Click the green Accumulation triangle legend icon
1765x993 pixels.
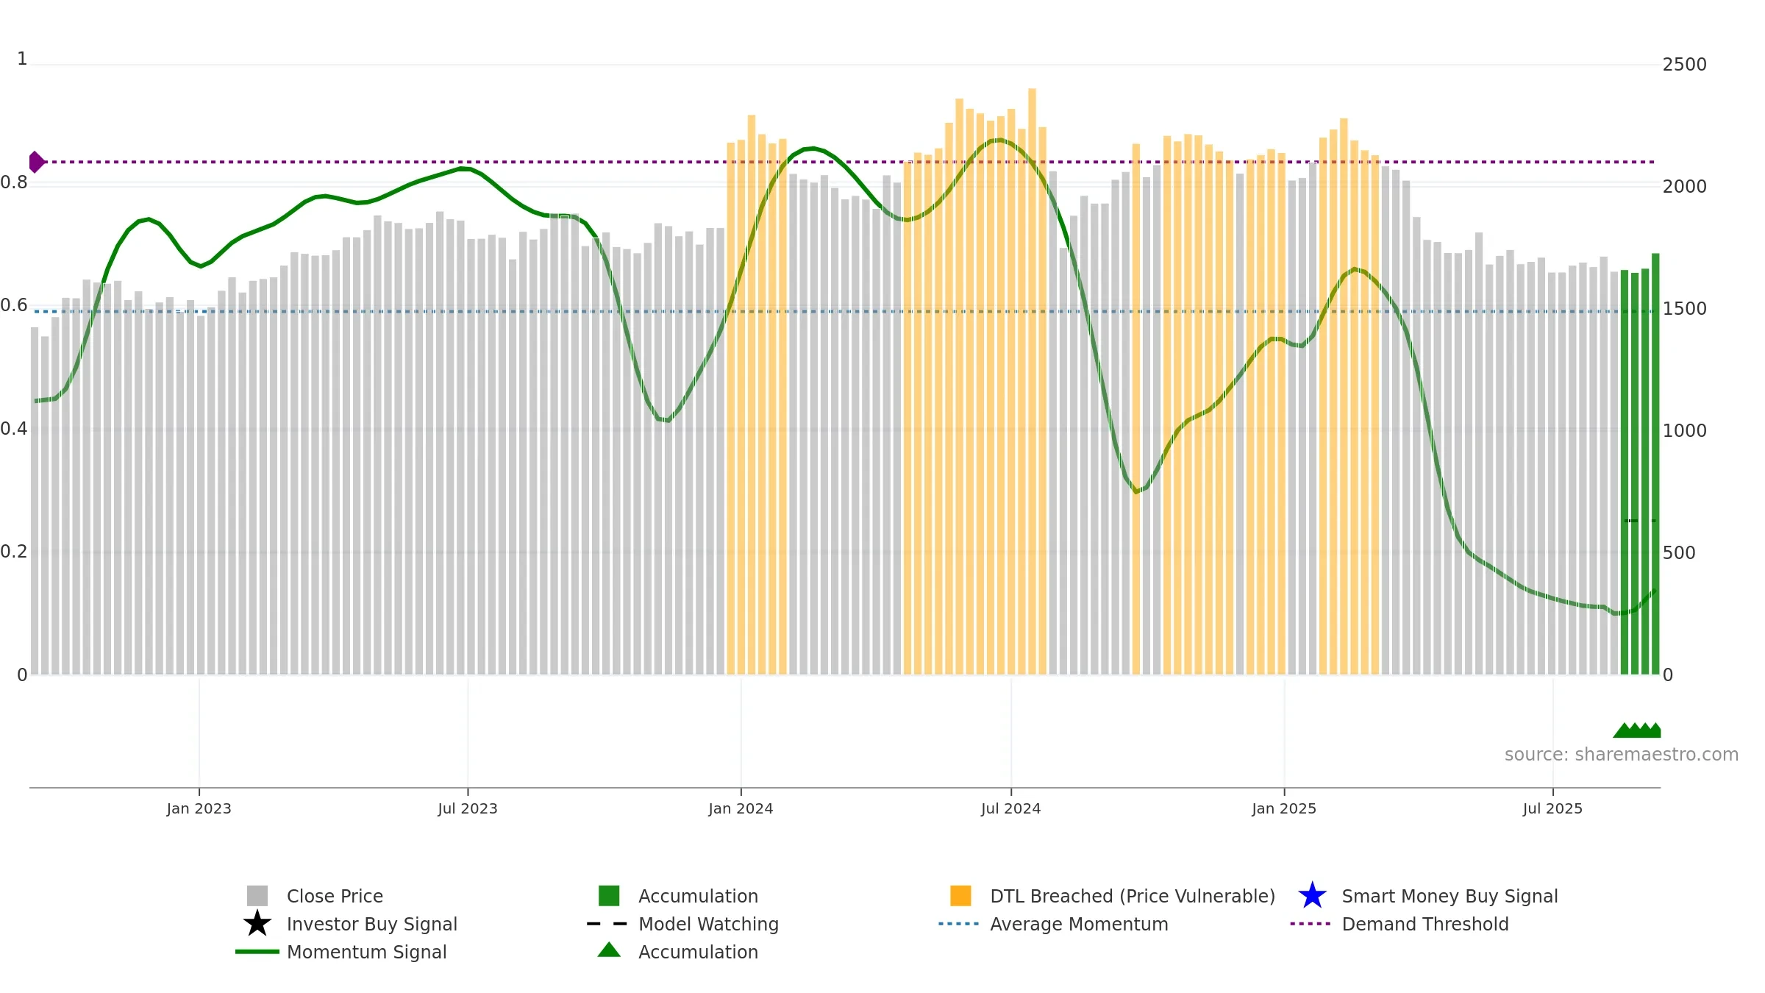click(609, 950)
